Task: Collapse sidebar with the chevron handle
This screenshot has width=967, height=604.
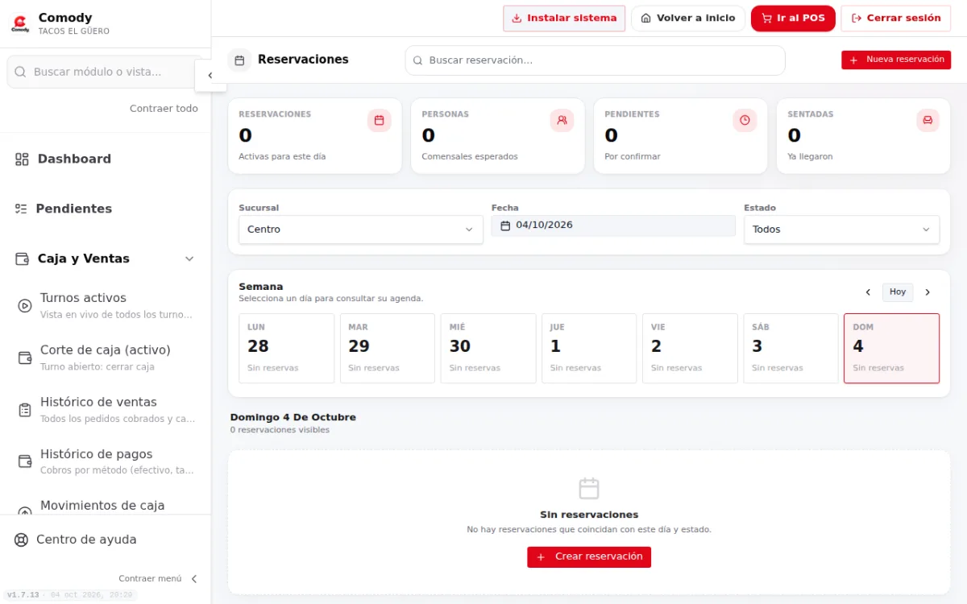Action: point(210,76)
